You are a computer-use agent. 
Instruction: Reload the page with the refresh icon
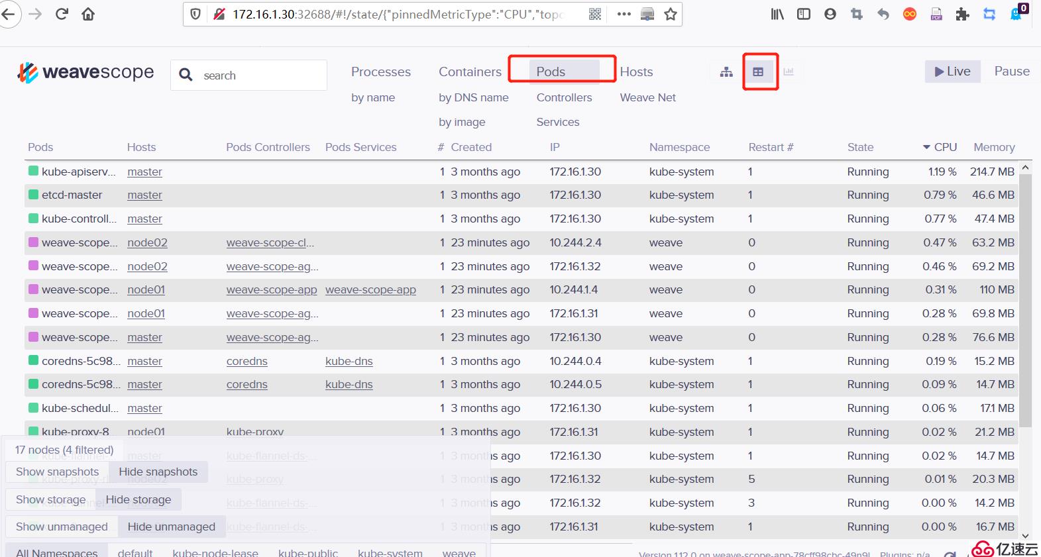pos(62,14)
